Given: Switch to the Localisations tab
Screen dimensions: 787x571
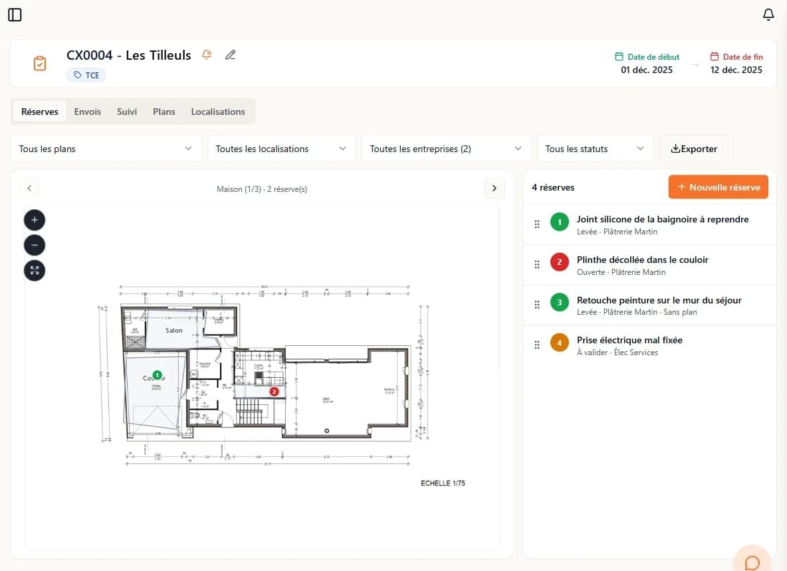Looking at the screenshot, I should click(218, 112).
